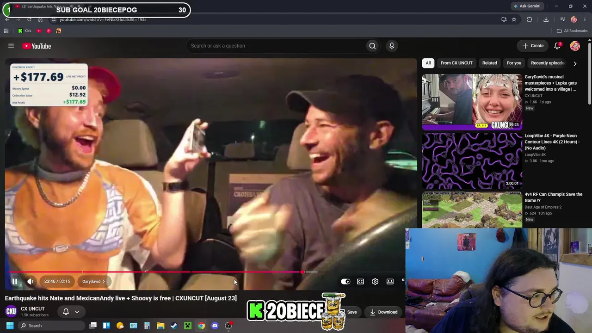
Task: Save video to a playlist
Action: pos(352,312)
